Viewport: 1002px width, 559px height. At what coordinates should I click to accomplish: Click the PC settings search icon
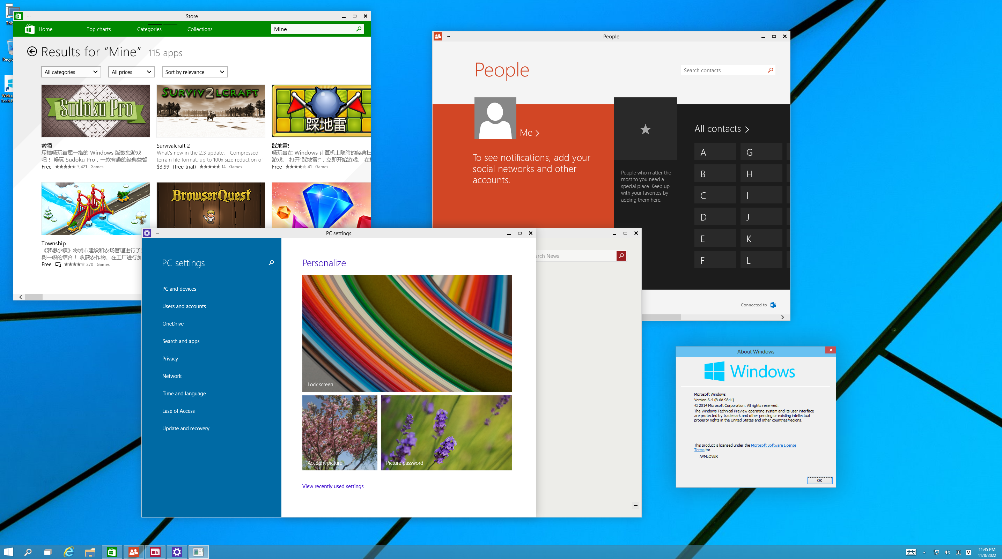coord(271,263)
